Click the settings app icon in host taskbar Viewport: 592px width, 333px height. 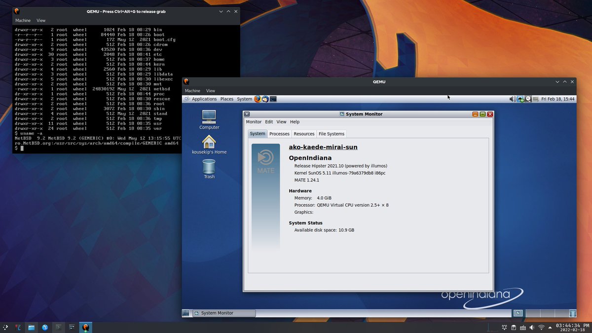pyautogui.click(x=72, y=327)
